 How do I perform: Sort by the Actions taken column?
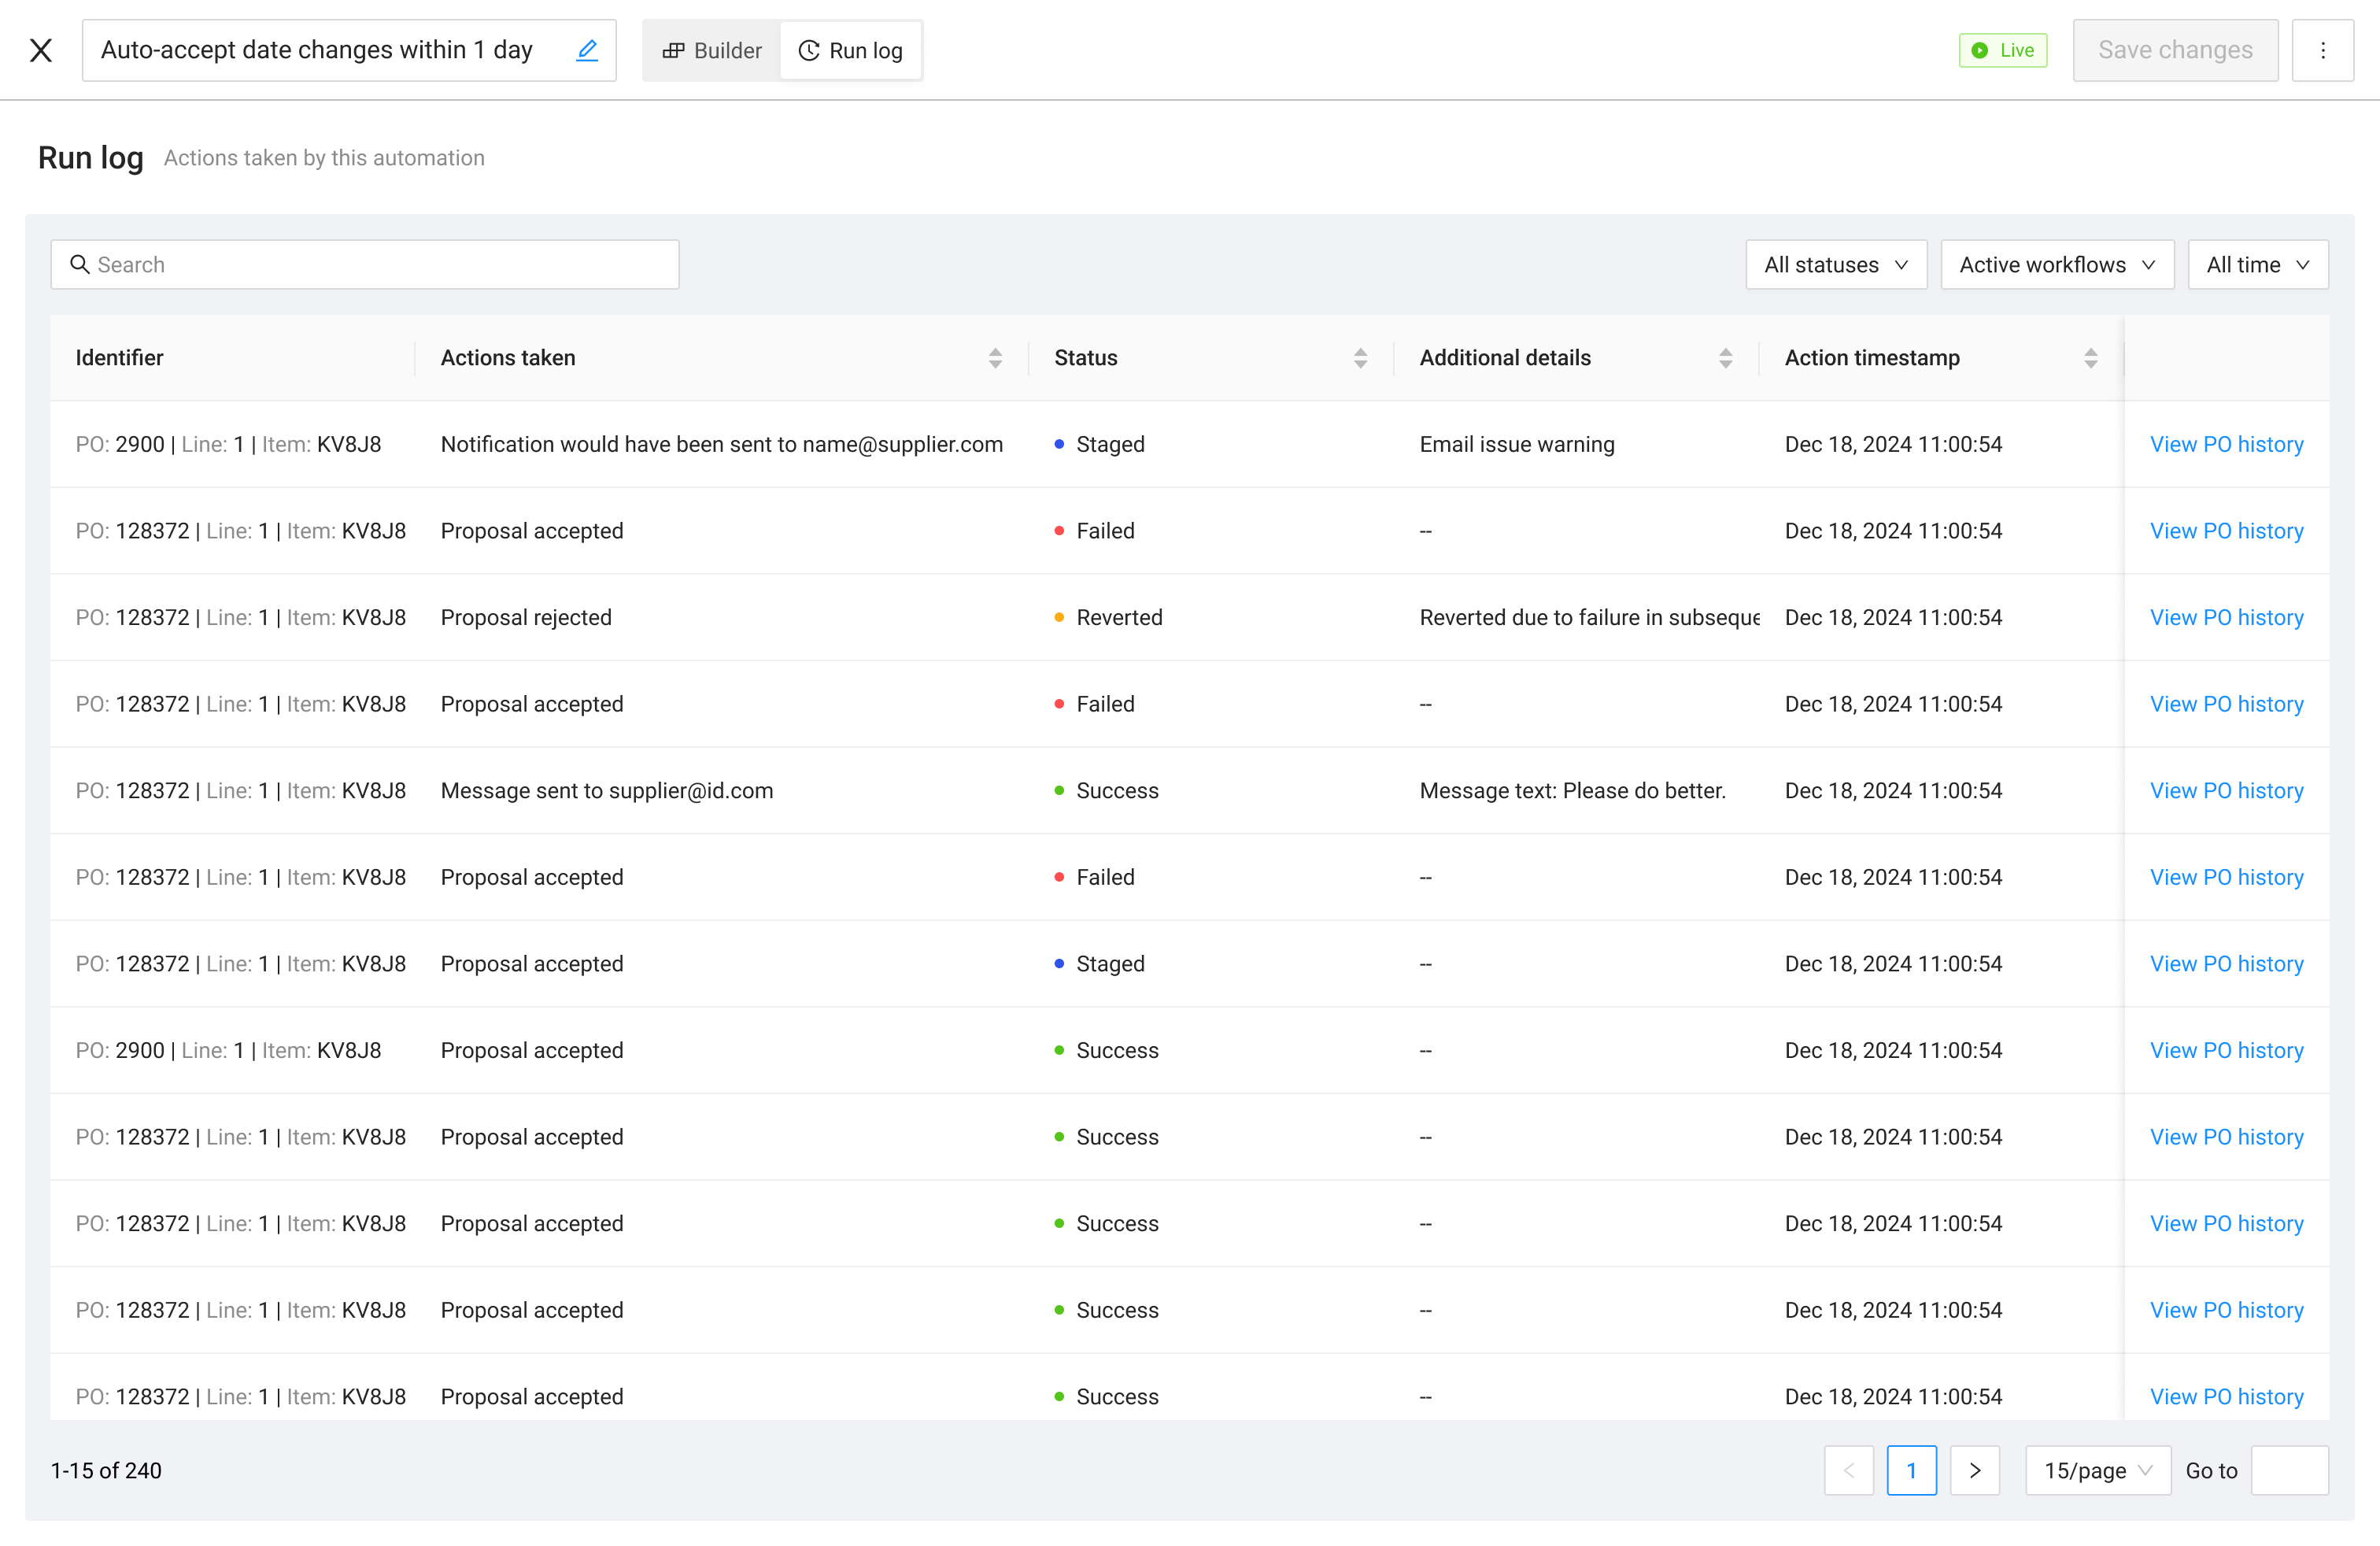click(994, 358)
